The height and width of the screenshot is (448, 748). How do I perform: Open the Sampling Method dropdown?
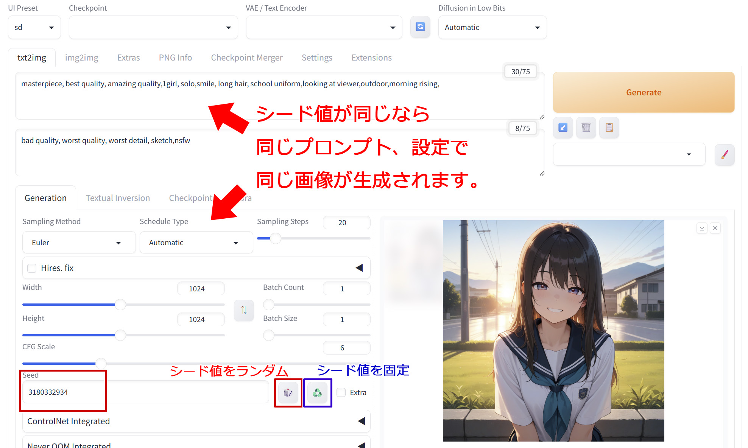(79, 243)
